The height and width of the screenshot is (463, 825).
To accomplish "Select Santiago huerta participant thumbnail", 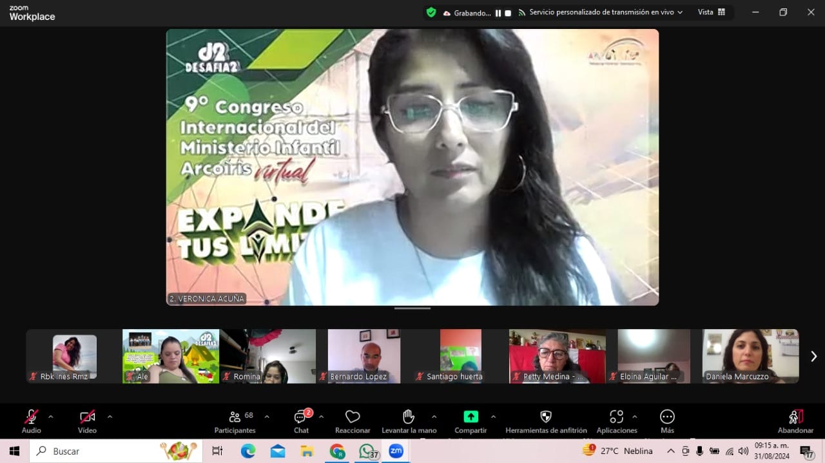I will [x=461, y=356].
